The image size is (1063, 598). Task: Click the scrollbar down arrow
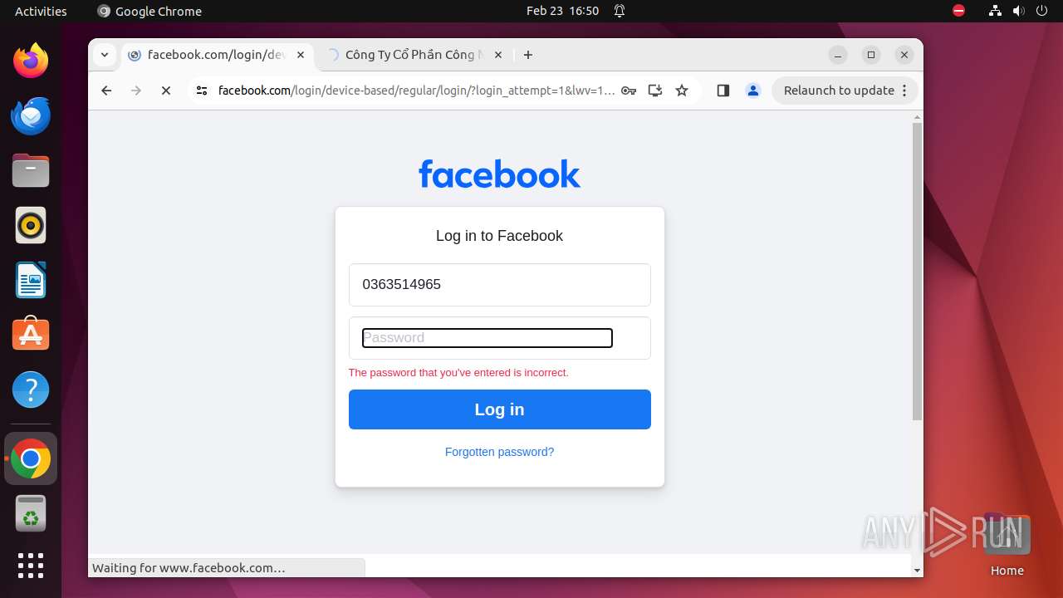(917, 570)
